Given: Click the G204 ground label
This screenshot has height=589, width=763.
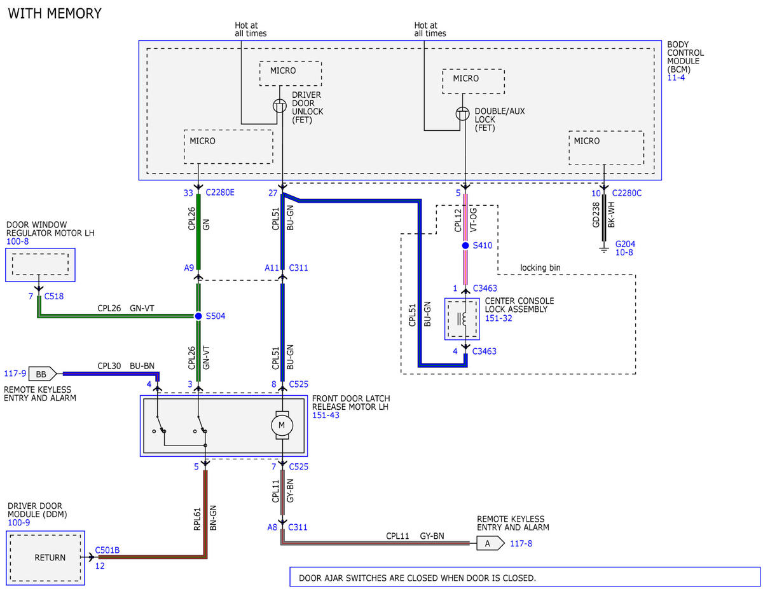Looking at the screenshot, I should (625, 244).
